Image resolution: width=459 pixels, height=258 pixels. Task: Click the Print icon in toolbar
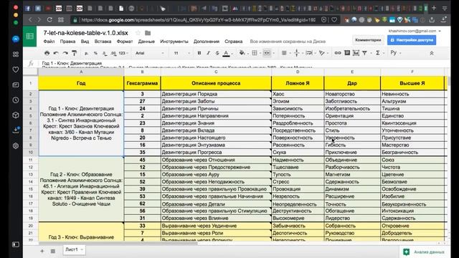coord(47,53)
